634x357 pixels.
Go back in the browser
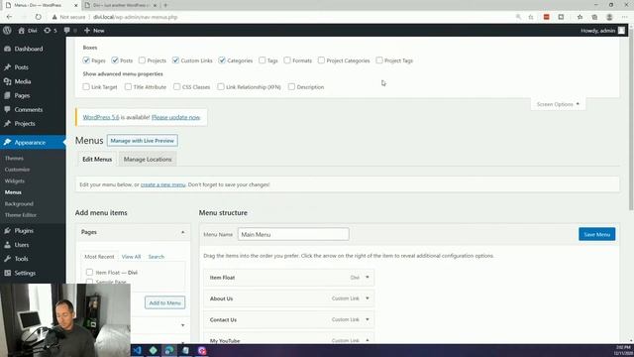tap(9, 17)
